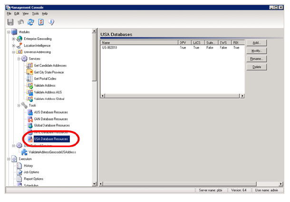This screenshot has height=202, width=290.
Task: Click the database table scroll right arrow
Action: (x=242, y=96)
